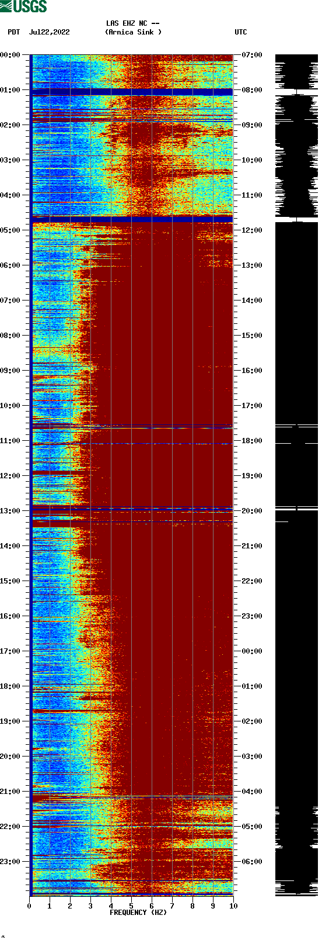
Task: Click the '(Arnica Sink )' station name
Action: [133, 32]
